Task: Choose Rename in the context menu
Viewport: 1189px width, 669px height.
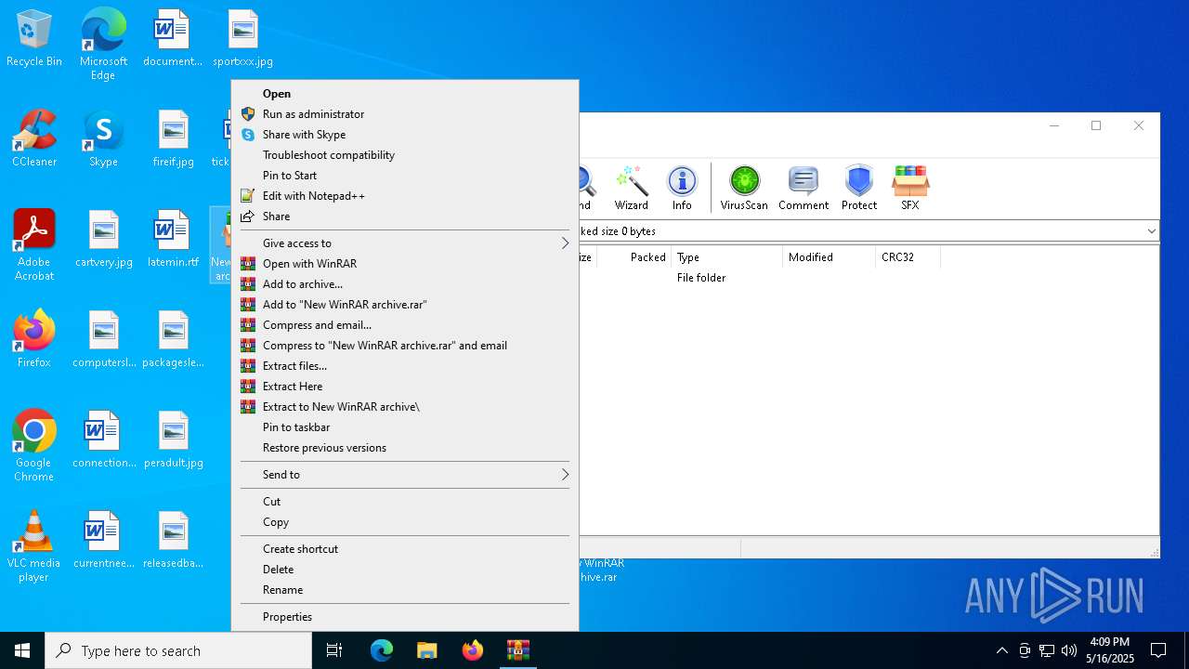Action: point(404,590)
